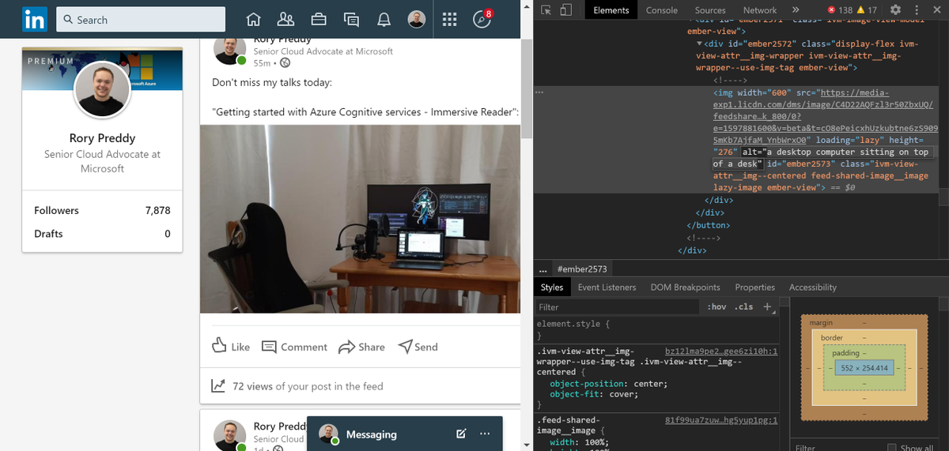Open the Notifications bell icon
Screen dimensions: 949x451
tap(384, 20)
